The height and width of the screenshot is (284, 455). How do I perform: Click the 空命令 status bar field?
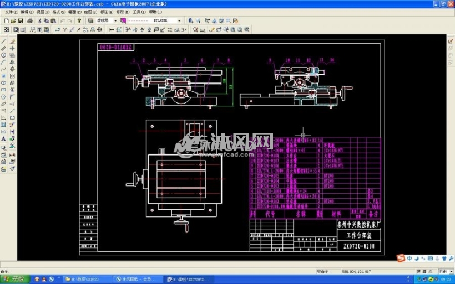tap(327, 272)
